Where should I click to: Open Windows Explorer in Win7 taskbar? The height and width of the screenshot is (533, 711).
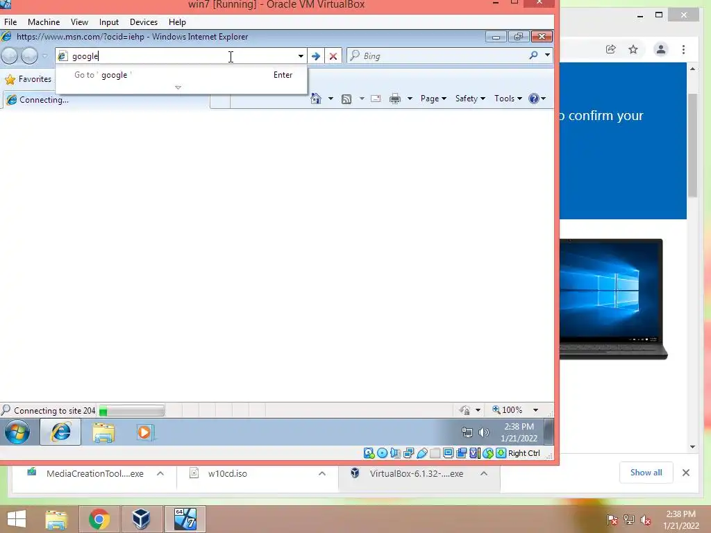[103, 432]
